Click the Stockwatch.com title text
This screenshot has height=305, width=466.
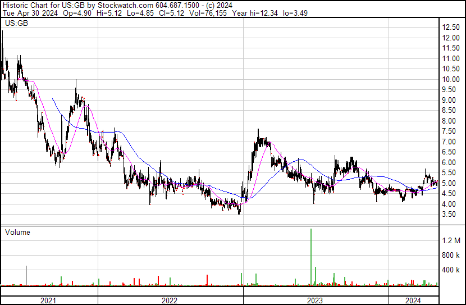(x=126, y=6)
